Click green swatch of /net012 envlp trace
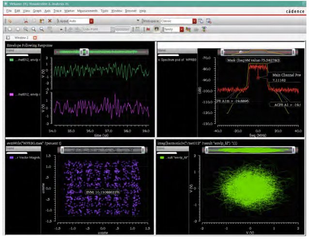Viewport: 309px width, 240px height. coord(12,60)
